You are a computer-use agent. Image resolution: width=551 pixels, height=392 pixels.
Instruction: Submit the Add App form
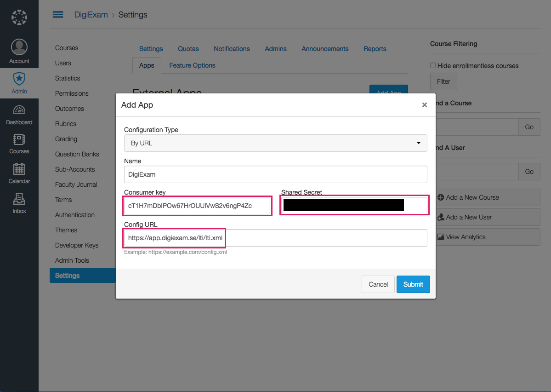(413, 284)
